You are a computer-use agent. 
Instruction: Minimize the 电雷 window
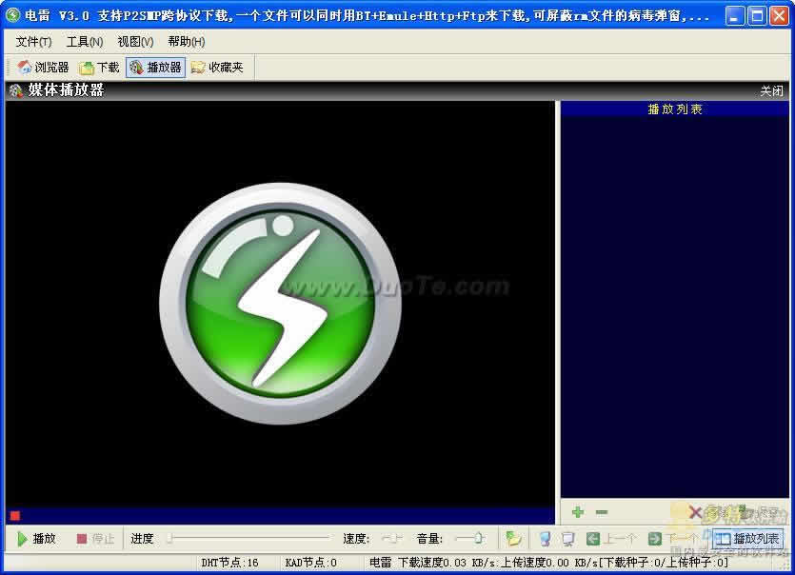735,16
